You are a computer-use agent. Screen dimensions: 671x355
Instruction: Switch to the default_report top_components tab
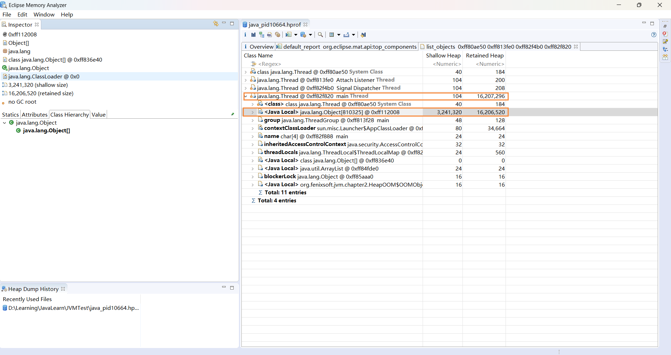coord(347,47)
